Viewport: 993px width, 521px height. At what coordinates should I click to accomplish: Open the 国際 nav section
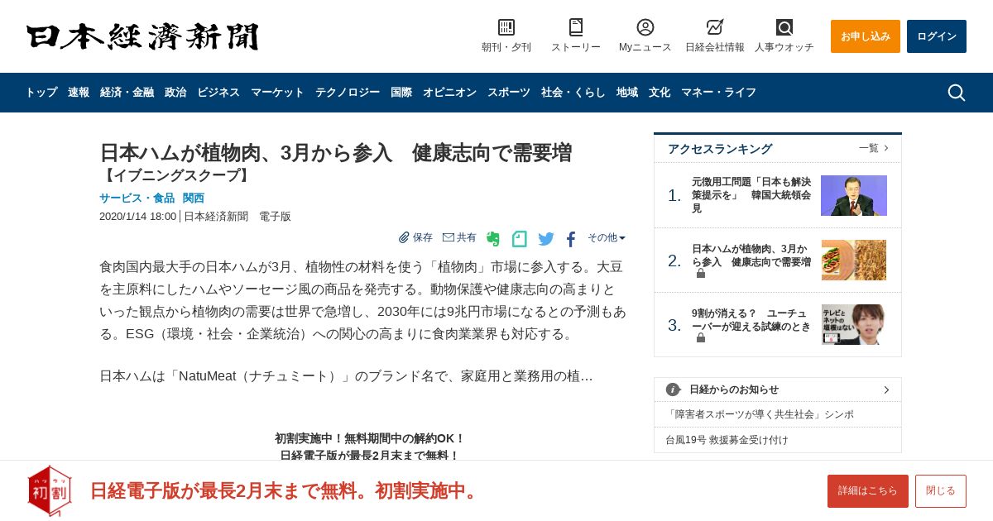coord(401,93)
